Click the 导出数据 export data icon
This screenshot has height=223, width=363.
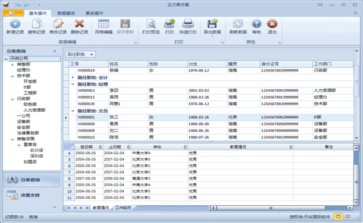[x=212, y=24]
